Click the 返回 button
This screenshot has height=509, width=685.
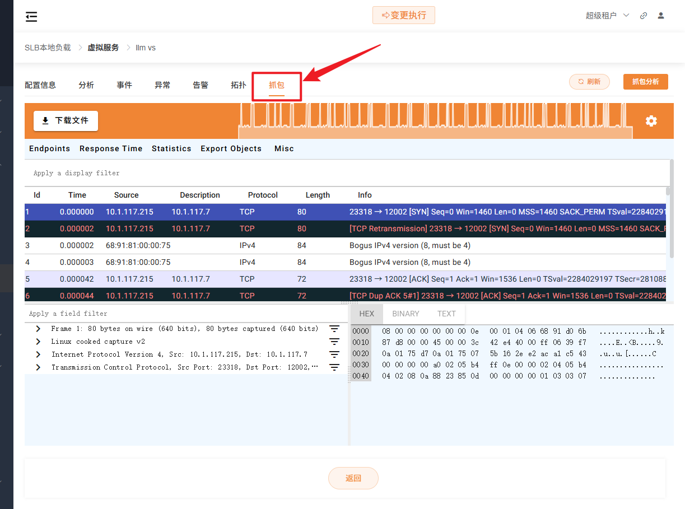(x=353, y=478)
